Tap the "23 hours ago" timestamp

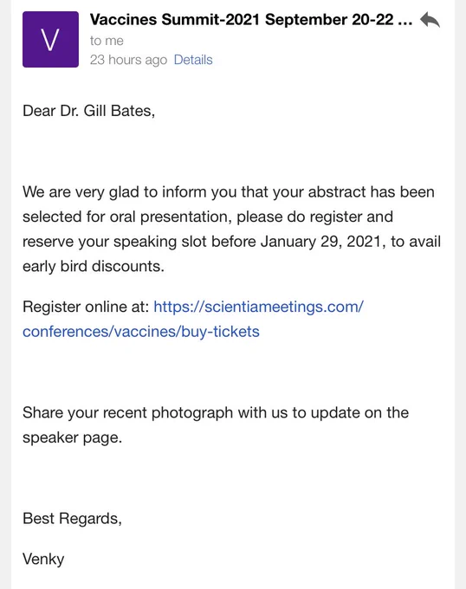(x=128, y=60)
